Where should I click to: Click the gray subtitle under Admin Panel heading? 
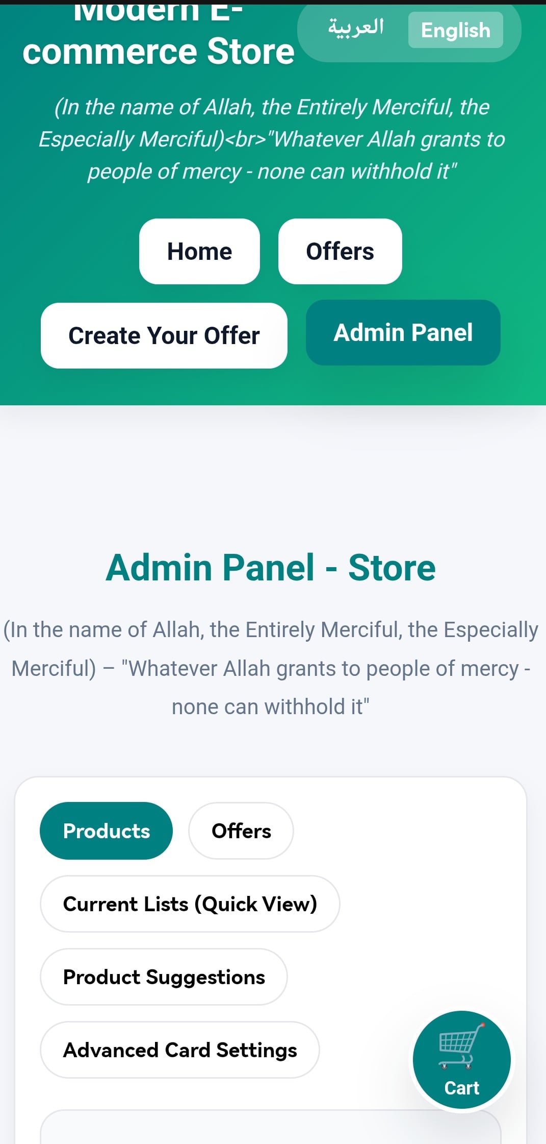(x=271, y=668)
